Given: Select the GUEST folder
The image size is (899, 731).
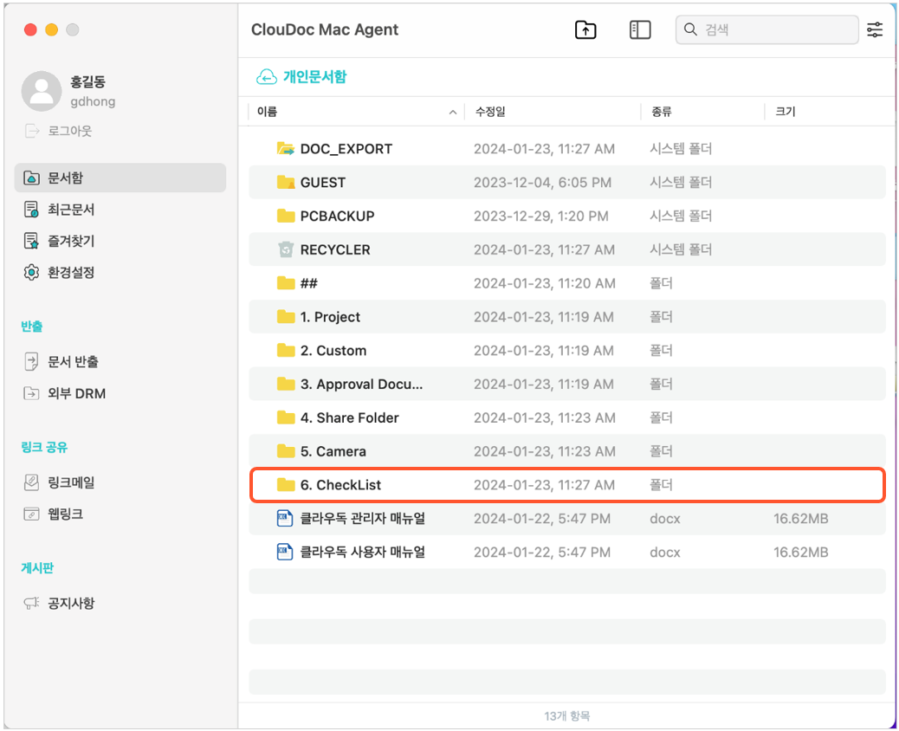Looking at the screenshot, I should tap(567, 183).
